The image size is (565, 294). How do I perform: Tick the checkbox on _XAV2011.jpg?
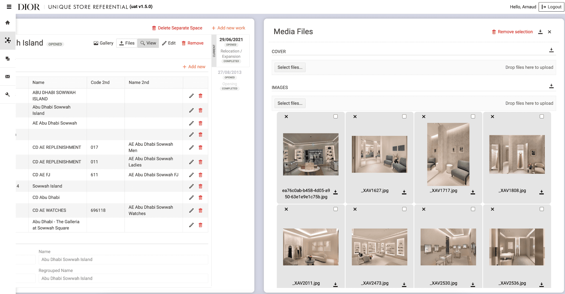[x=335, y=209]
